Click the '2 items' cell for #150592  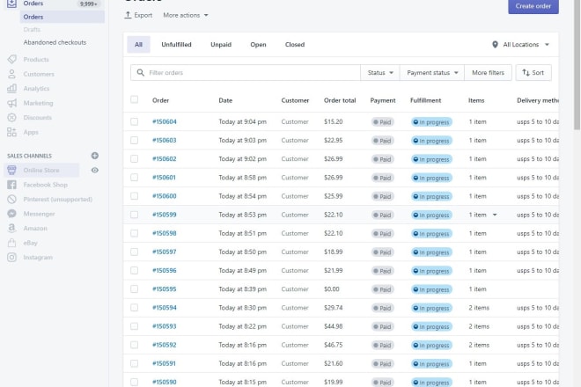pos(479,345)
